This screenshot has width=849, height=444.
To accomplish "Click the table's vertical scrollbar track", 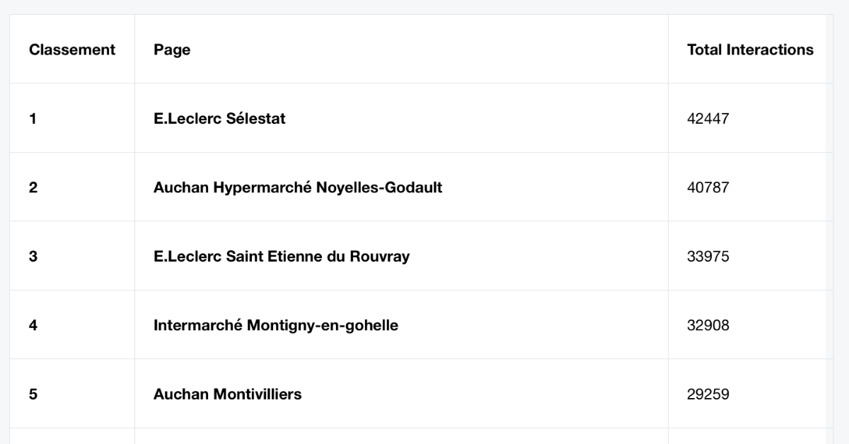I will click(x=829, y=229).
